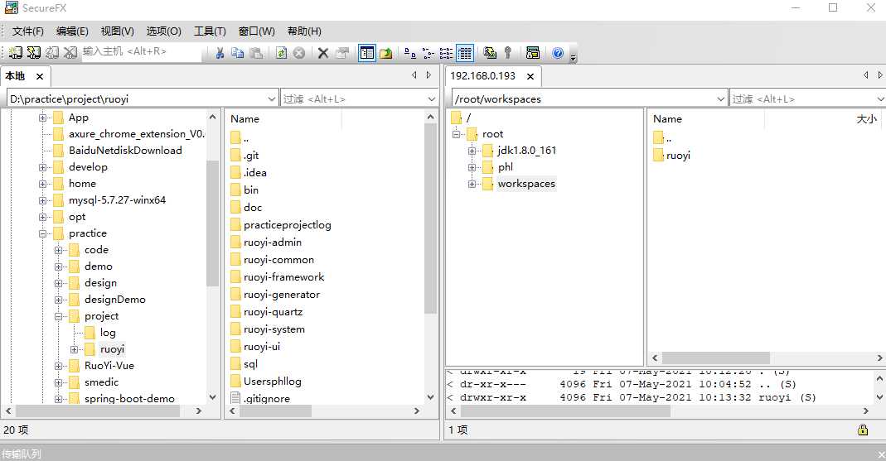Click the Reconnect toolbar icon
Image resolution: width=886 pixels, height=461 pixels.
coord(52,52)
